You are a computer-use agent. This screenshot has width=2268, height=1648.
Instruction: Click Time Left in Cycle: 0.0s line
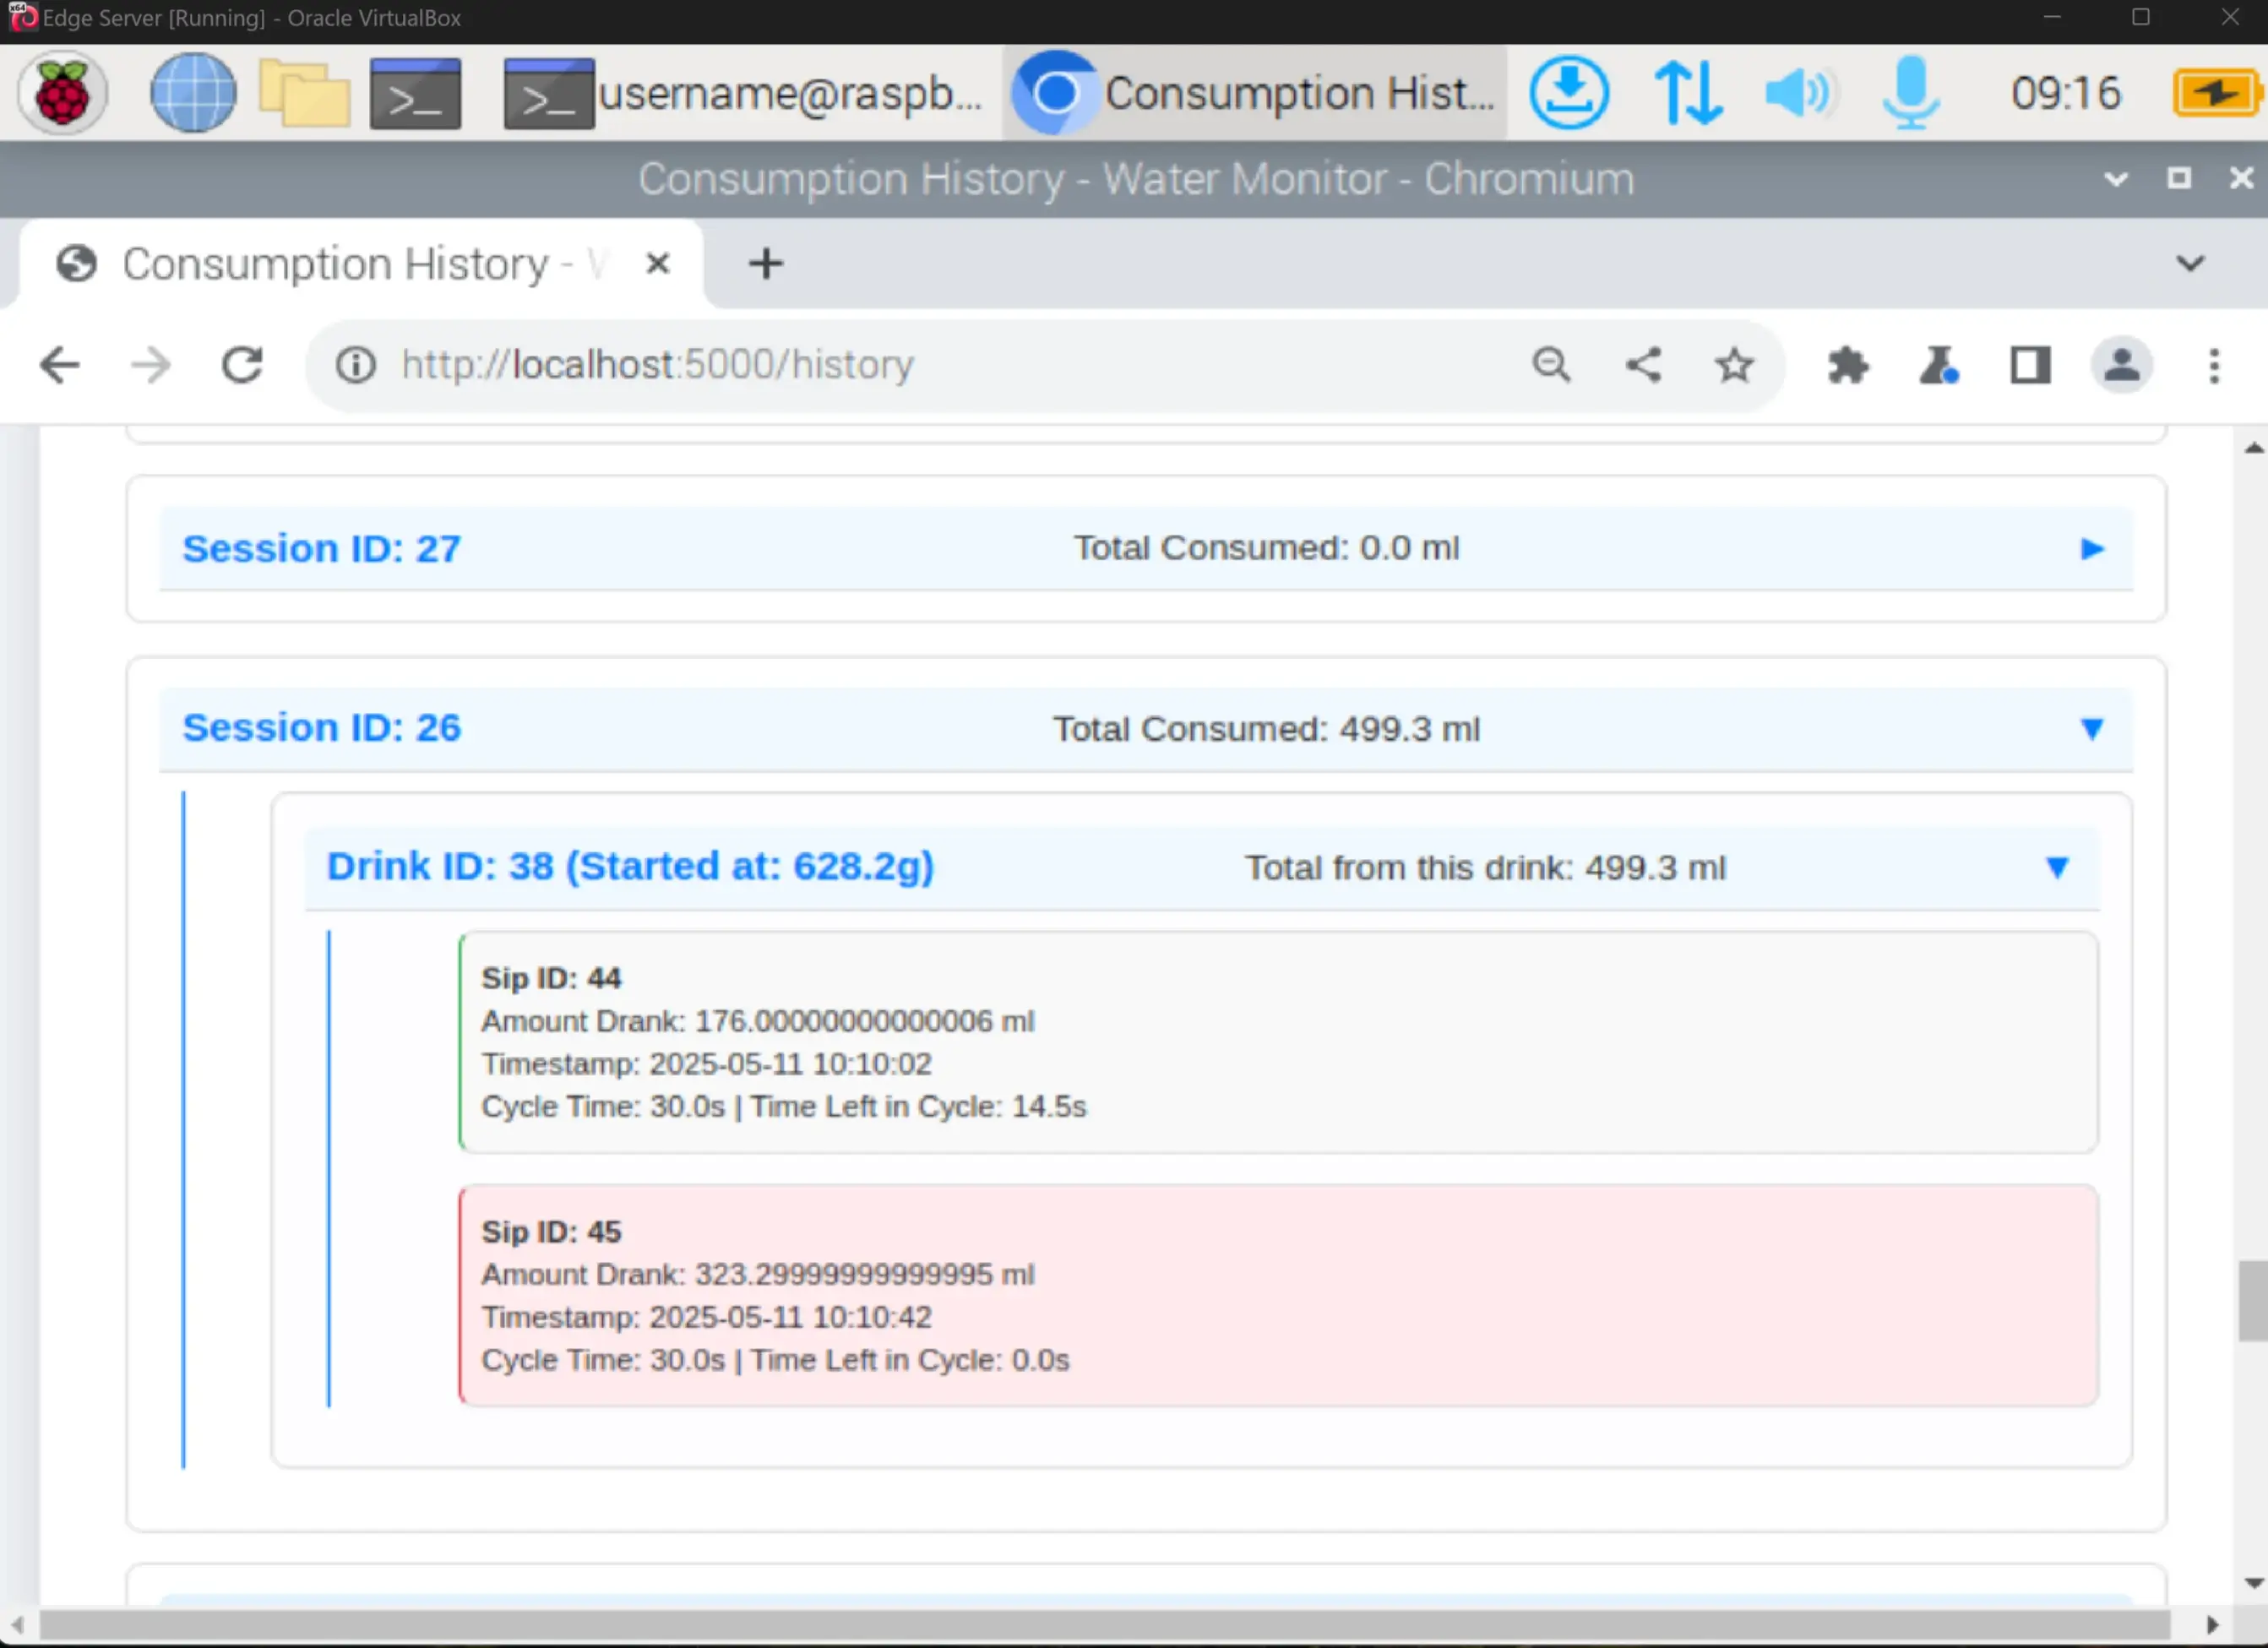coord(775,1360)
